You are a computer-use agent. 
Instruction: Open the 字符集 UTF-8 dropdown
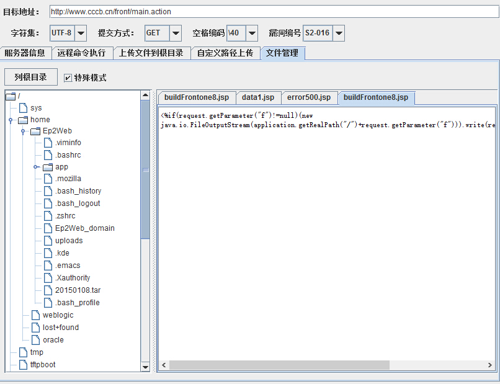point(81,33)
